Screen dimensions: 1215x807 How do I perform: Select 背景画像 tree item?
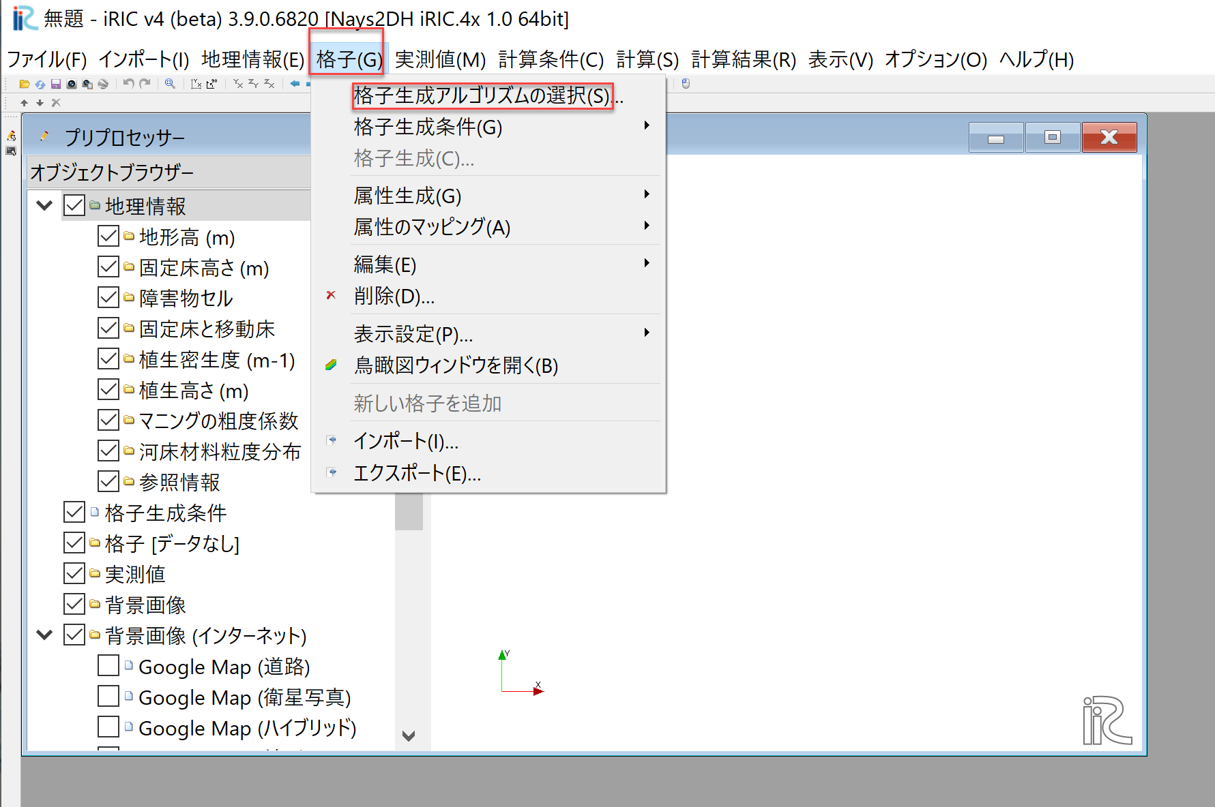[x=145, y=605]
